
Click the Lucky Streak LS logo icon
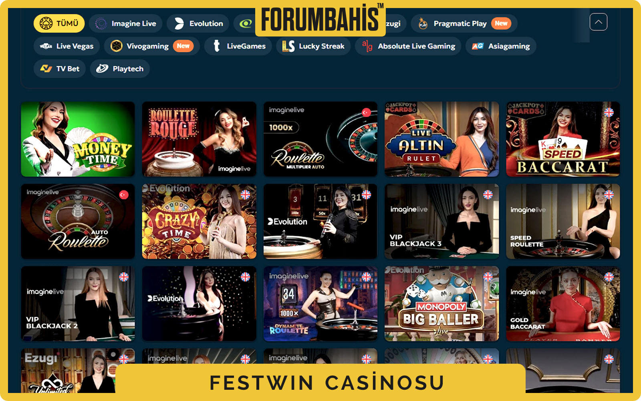[288, 46]
